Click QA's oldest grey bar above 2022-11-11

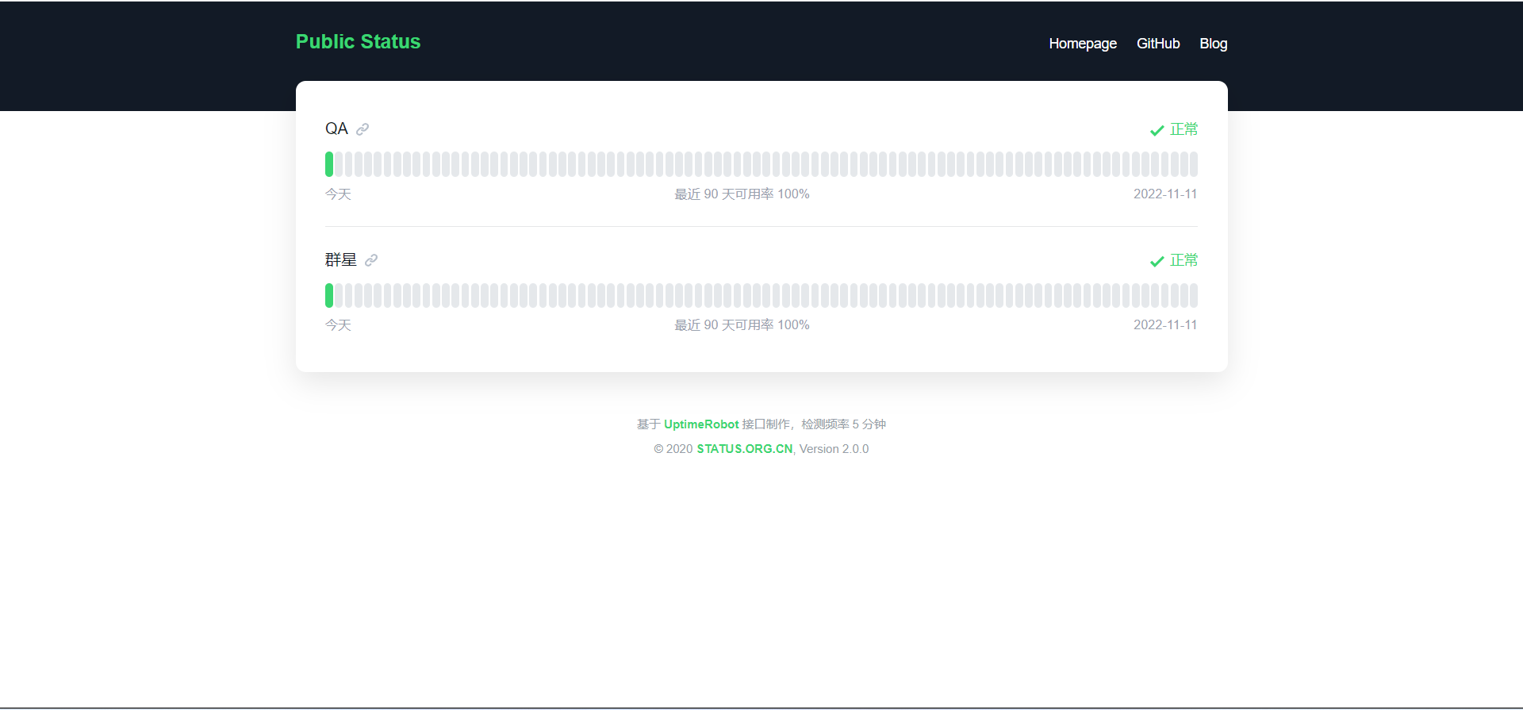pyautogui.click(x=1193, y=164)
